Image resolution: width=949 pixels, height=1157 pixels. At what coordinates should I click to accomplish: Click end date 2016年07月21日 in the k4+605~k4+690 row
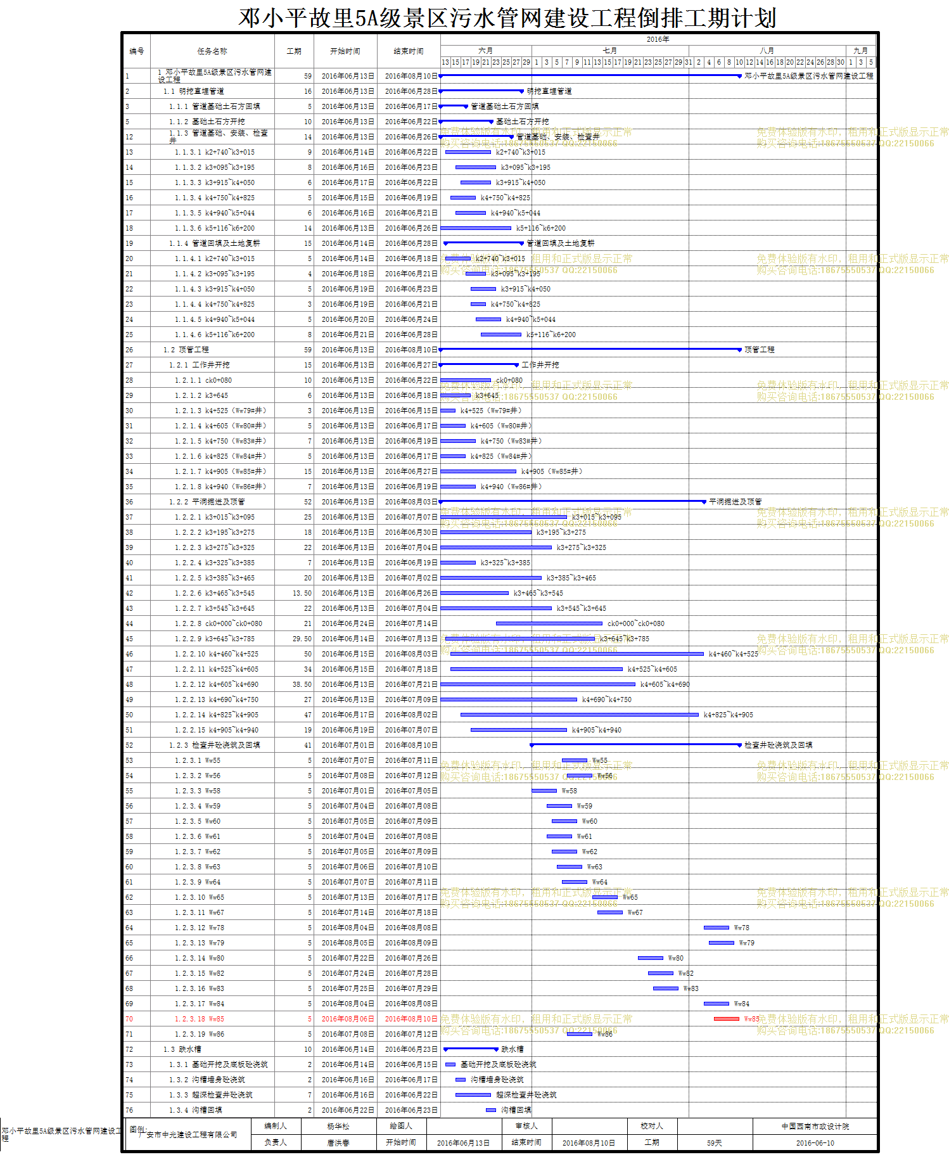(411, 684)
